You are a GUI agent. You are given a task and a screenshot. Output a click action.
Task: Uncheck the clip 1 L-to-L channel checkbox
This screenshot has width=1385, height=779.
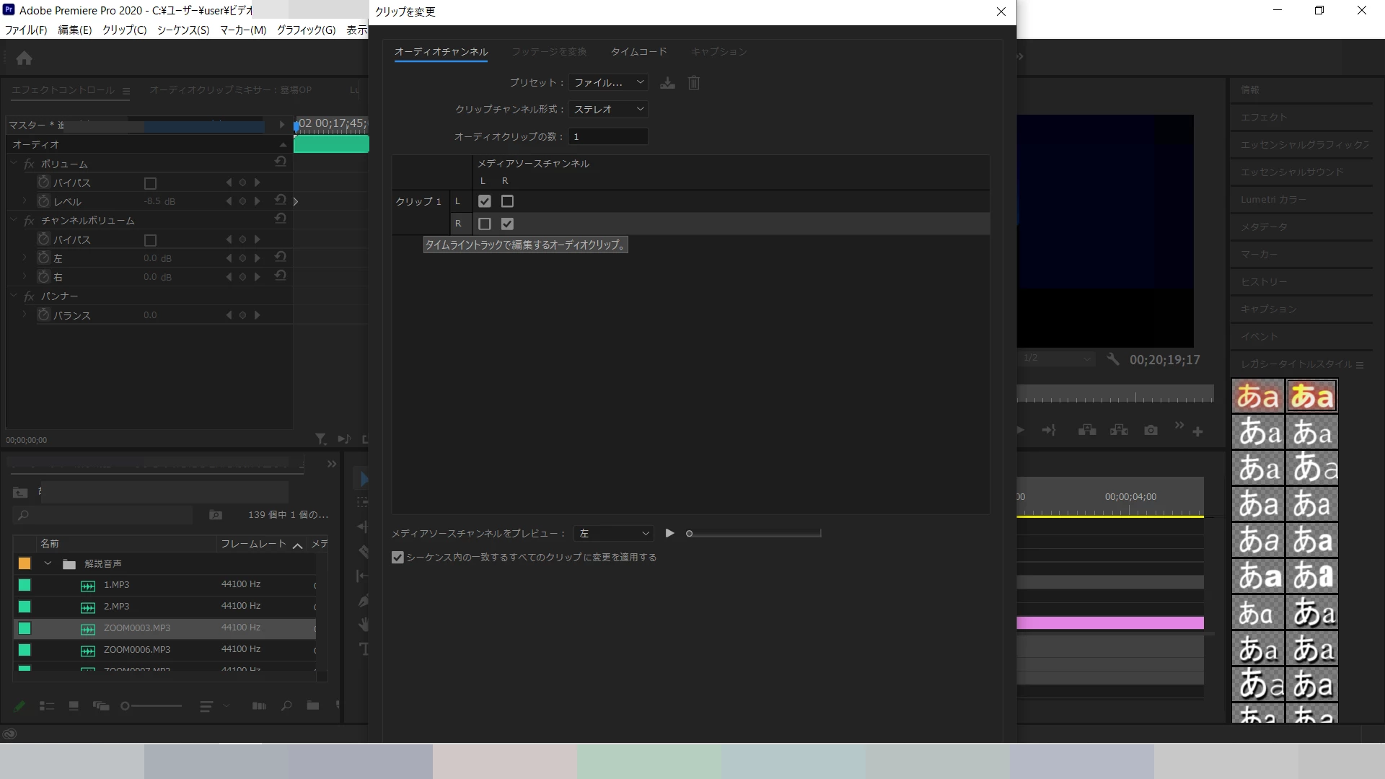[485, 201]
